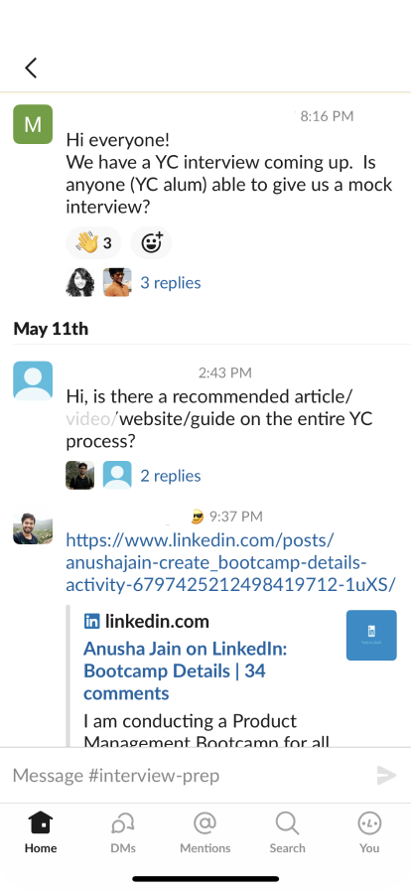Switch to the Home tab

click(41, 832)
